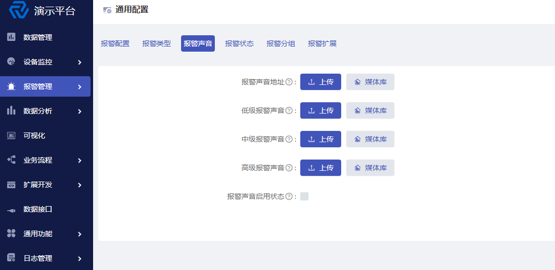Click the 数据管理 chart icon in sidebar
Image resolution: width=555 pixels, height=270 pixels.
11,37
